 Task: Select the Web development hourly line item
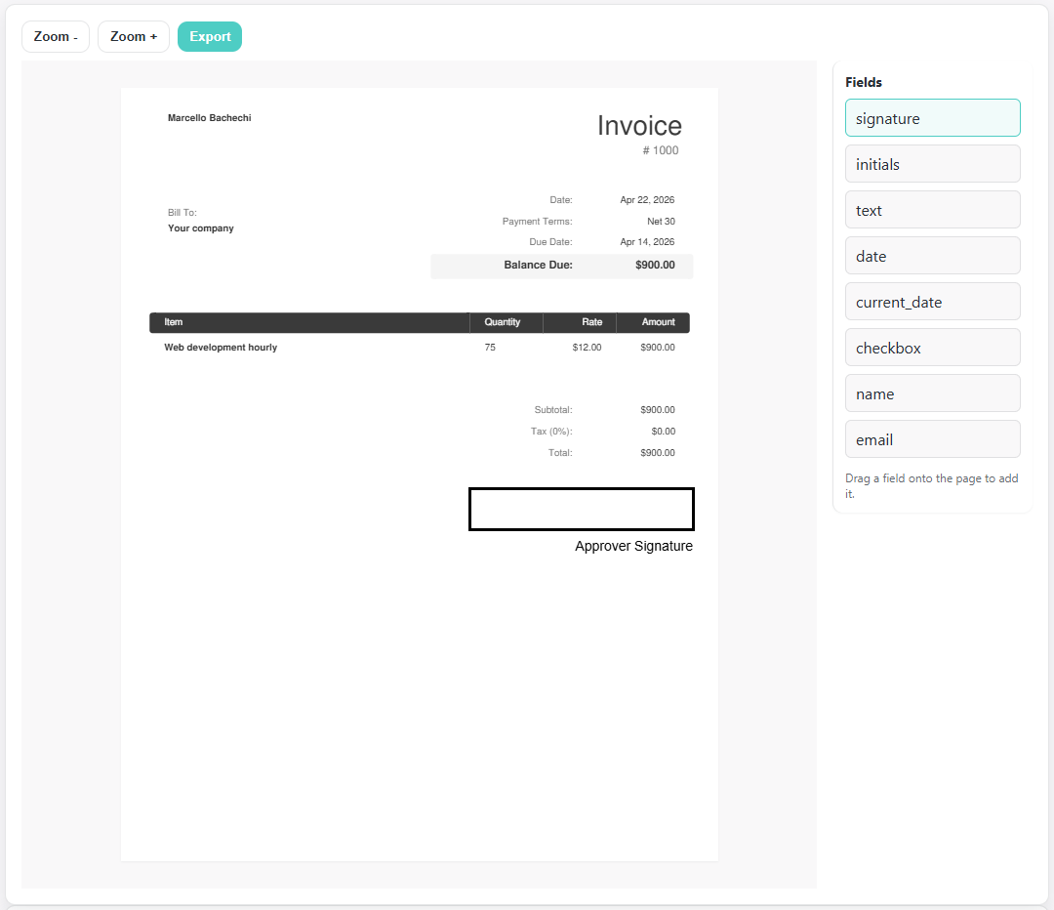coord(221,347)
